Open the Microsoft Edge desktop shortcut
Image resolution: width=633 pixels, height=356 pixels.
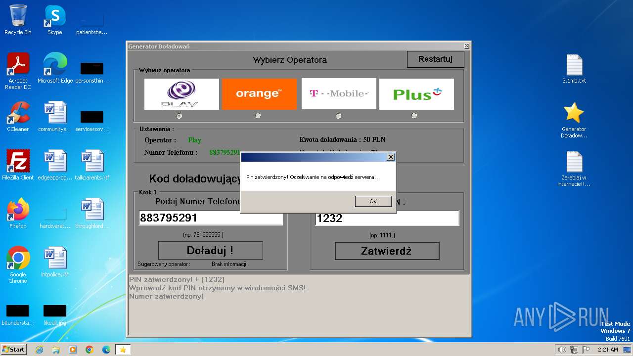pos(55,68)
